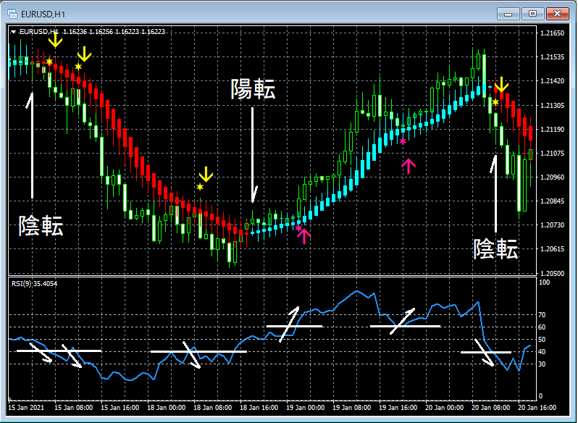
Task: Click price scale value 1.21650
Action: coord(552,33)
